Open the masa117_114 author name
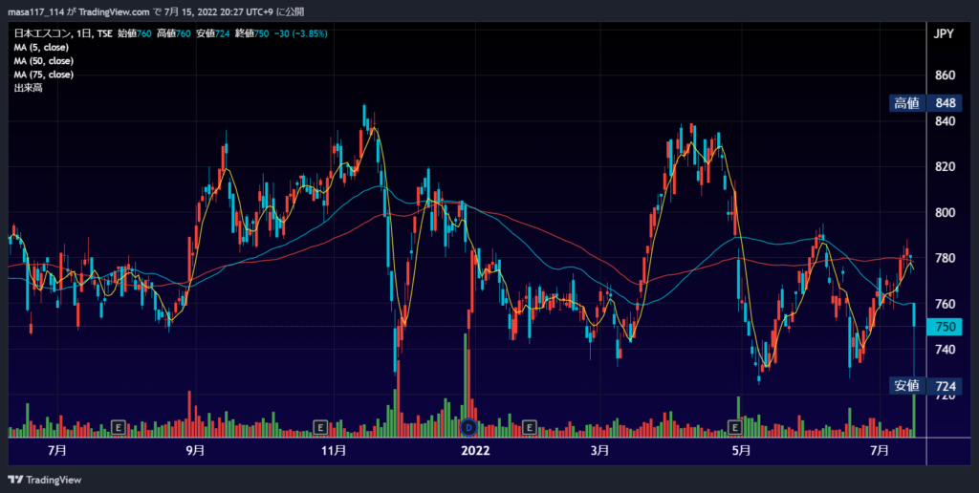The height and width of the screenshot is (493, 979). tap(37, 11)
